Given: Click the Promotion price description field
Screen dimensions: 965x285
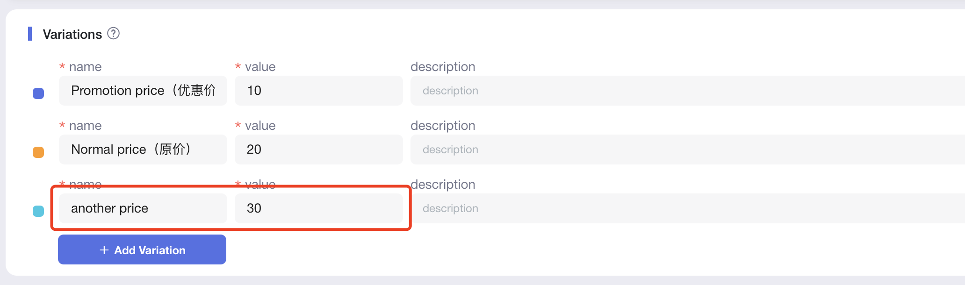Looking at the screenshot, I should point(687,91).
